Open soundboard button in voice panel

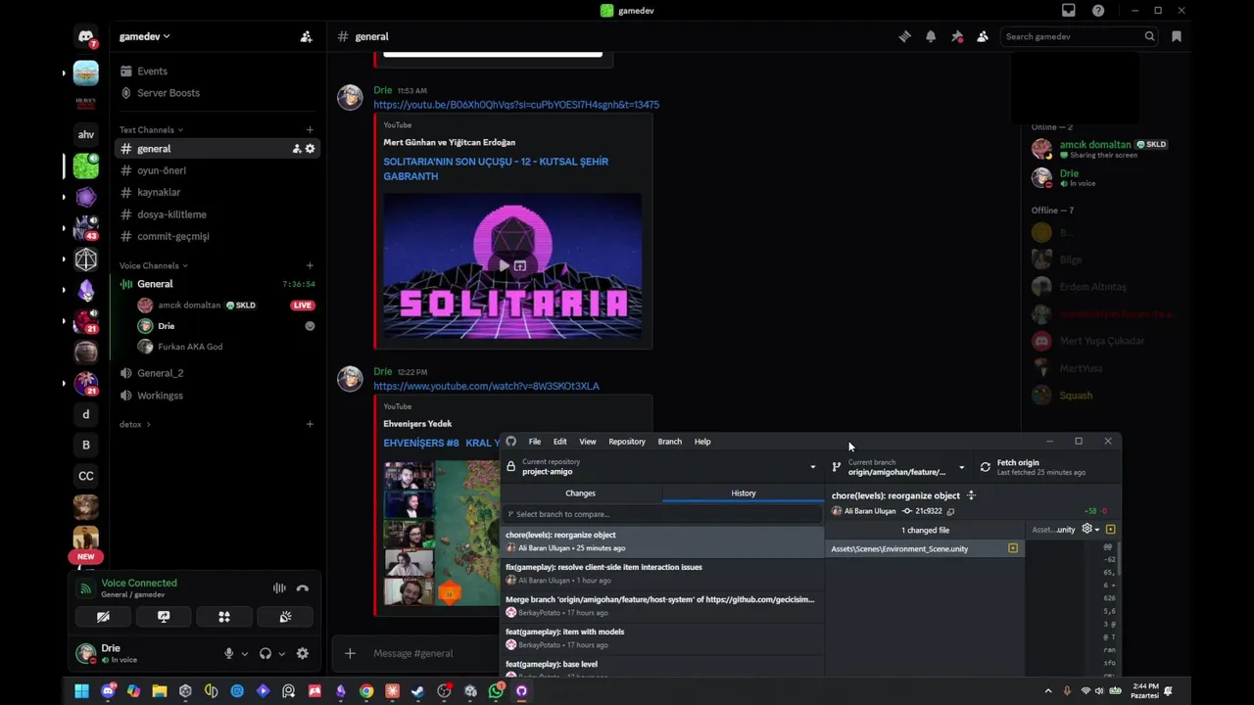285,617
